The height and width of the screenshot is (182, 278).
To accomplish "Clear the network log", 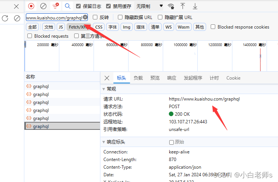I will coord(43,6).
